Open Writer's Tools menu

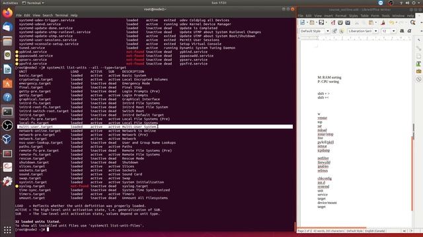385,16
